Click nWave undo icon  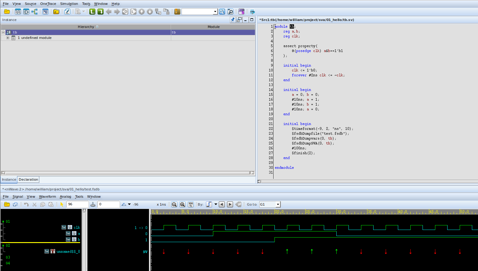(x=26, y=204)
